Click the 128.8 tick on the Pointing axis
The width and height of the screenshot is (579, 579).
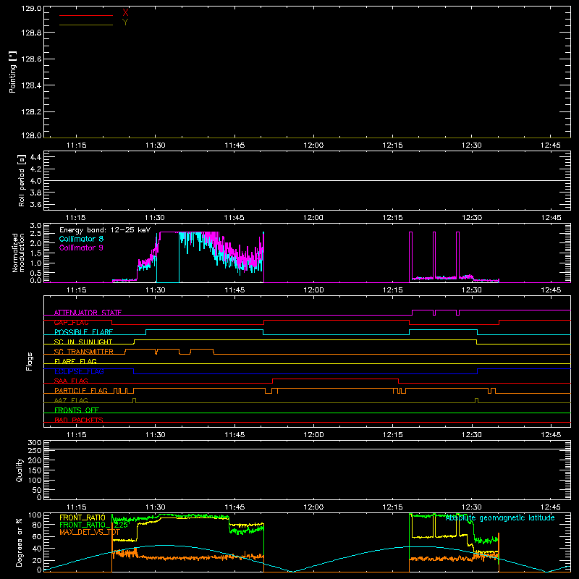(31, 33)
